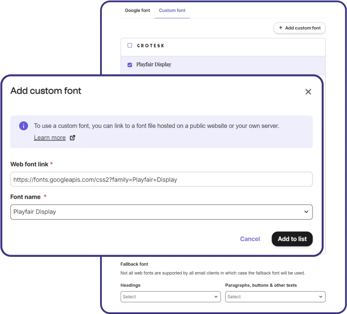347x314 pixels.
Task: Select the GROTESK font name in list
Action: 150,45
